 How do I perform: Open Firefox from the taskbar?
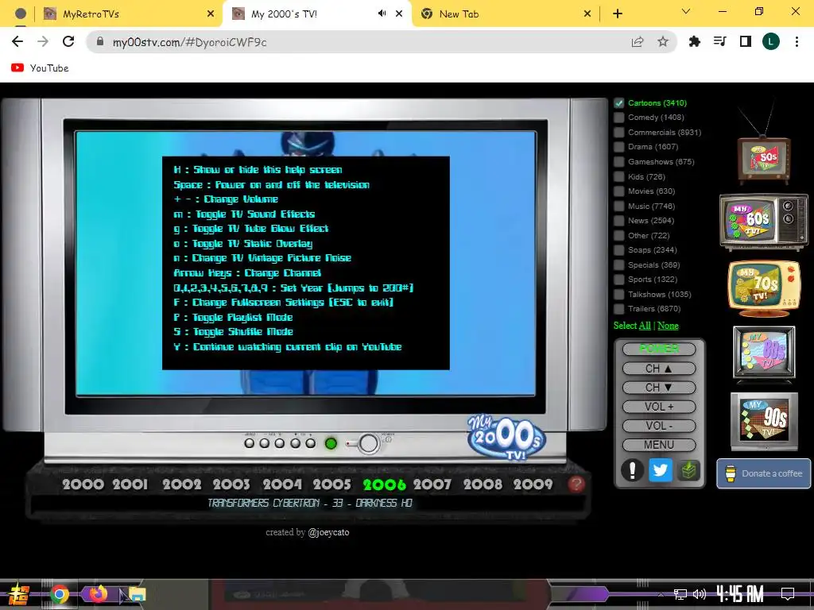[98, 593]
